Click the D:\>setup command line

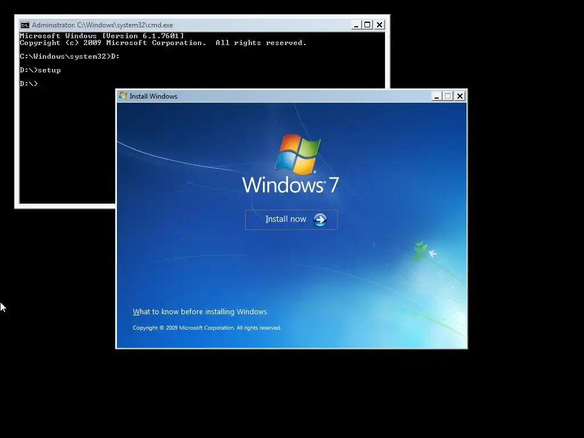pos(40,70)
